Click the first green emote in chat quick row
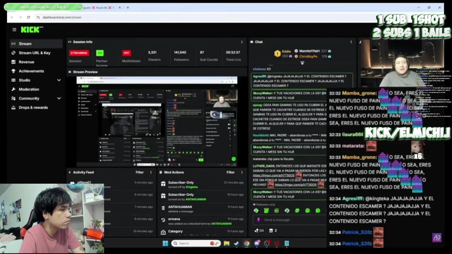The width and height of the screenshot is (452, 254). click(256, 211)
